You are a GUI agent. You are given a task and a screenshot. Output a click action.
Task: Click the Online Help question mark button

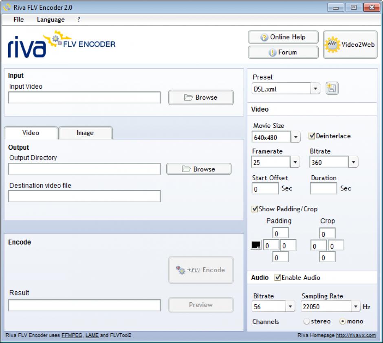click(x=283, y=37)
